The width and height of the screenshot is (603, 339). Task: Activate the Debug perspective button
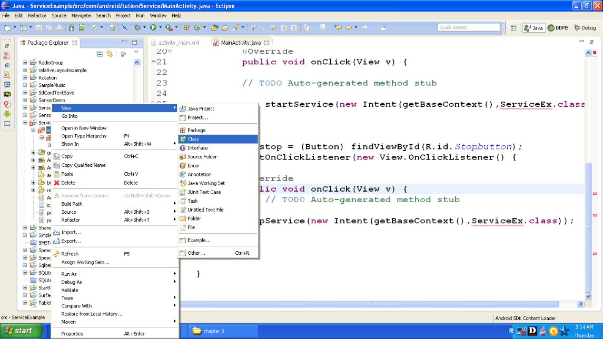[x=585, y=28]
